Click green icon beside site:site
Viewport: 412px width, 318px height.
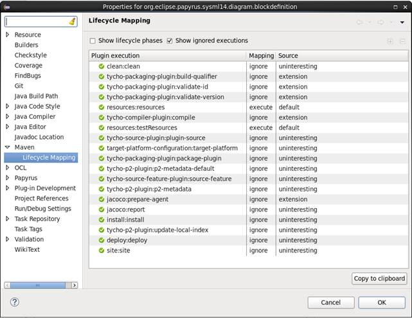102,251
